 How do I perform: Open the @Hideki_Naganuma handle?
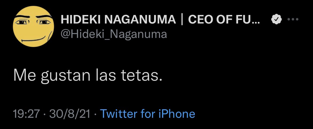(114, 34)
